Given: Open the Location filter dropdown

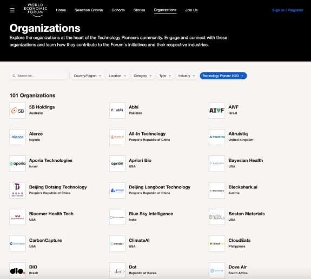Looking at the screenshot, I should click(x=117, y=76).
